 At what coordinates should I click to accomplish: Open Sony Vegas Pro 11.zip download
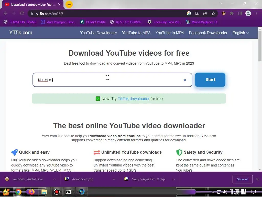coord(148,179)
